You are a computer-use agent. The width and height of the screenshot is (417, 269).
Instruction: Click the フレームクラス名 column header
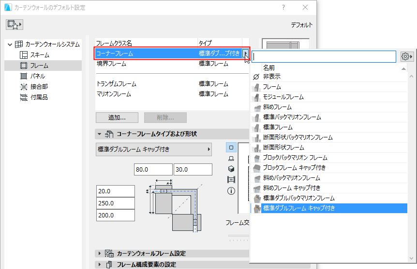147,43
